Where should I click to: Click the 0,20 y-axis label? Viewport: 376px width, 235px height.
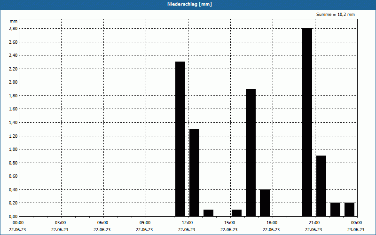(x=14, y=203)
